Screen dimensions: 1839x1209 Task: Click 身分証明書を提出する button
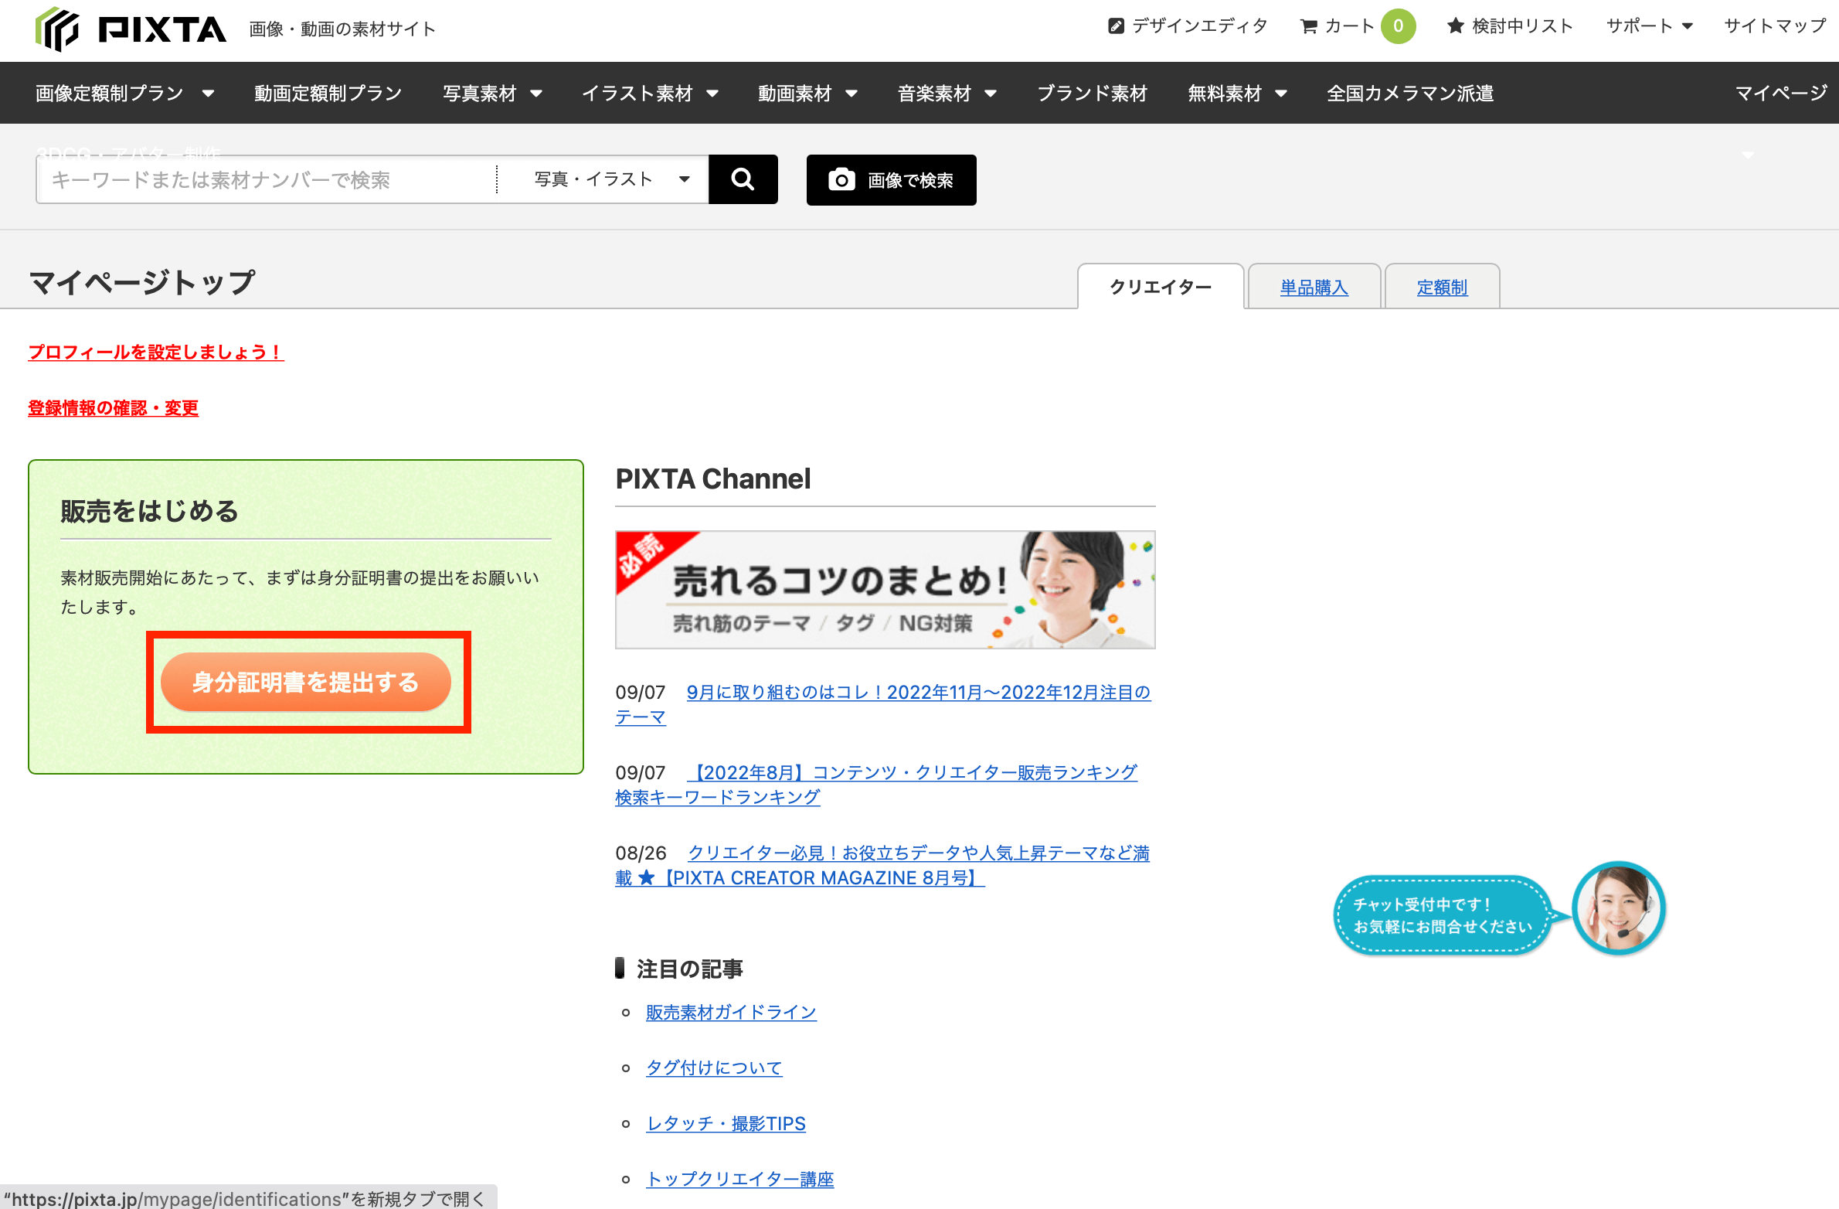306,682
